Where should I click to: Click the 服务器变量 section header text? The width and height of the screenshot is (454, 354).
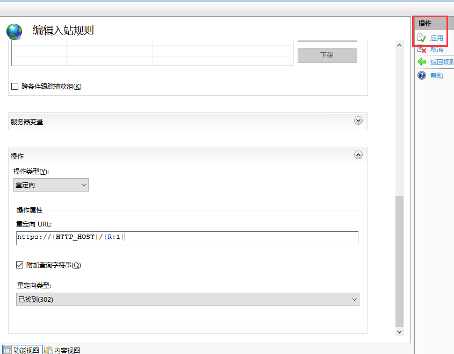tap(27, 122)
